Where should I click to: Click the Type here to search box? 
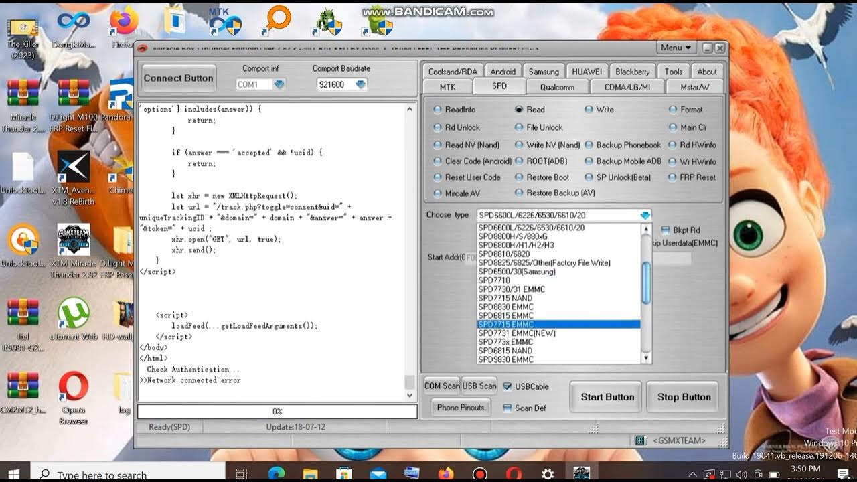[x=129, y=474]
